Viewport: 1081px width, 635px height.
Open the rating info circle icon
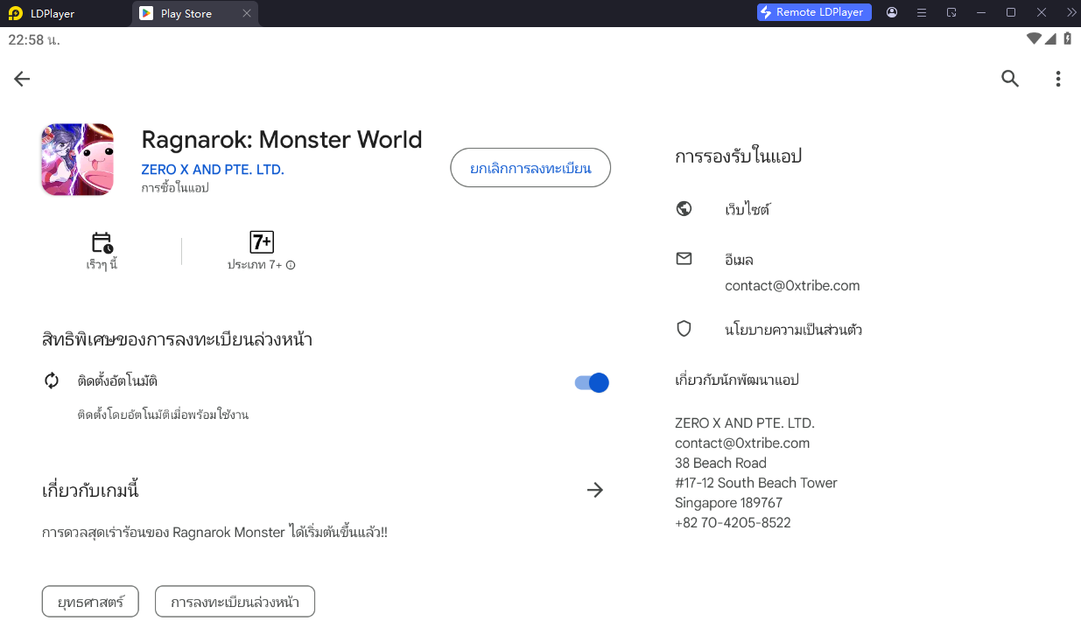click(291, 265)
